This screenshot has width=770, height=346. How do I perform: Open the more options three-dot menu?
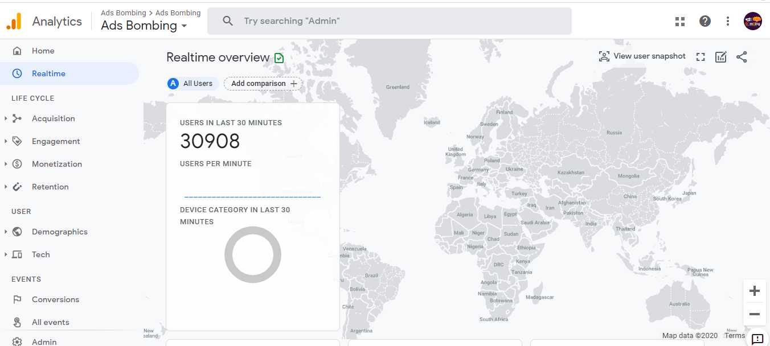pyautogui.click(x=728, y=21)
